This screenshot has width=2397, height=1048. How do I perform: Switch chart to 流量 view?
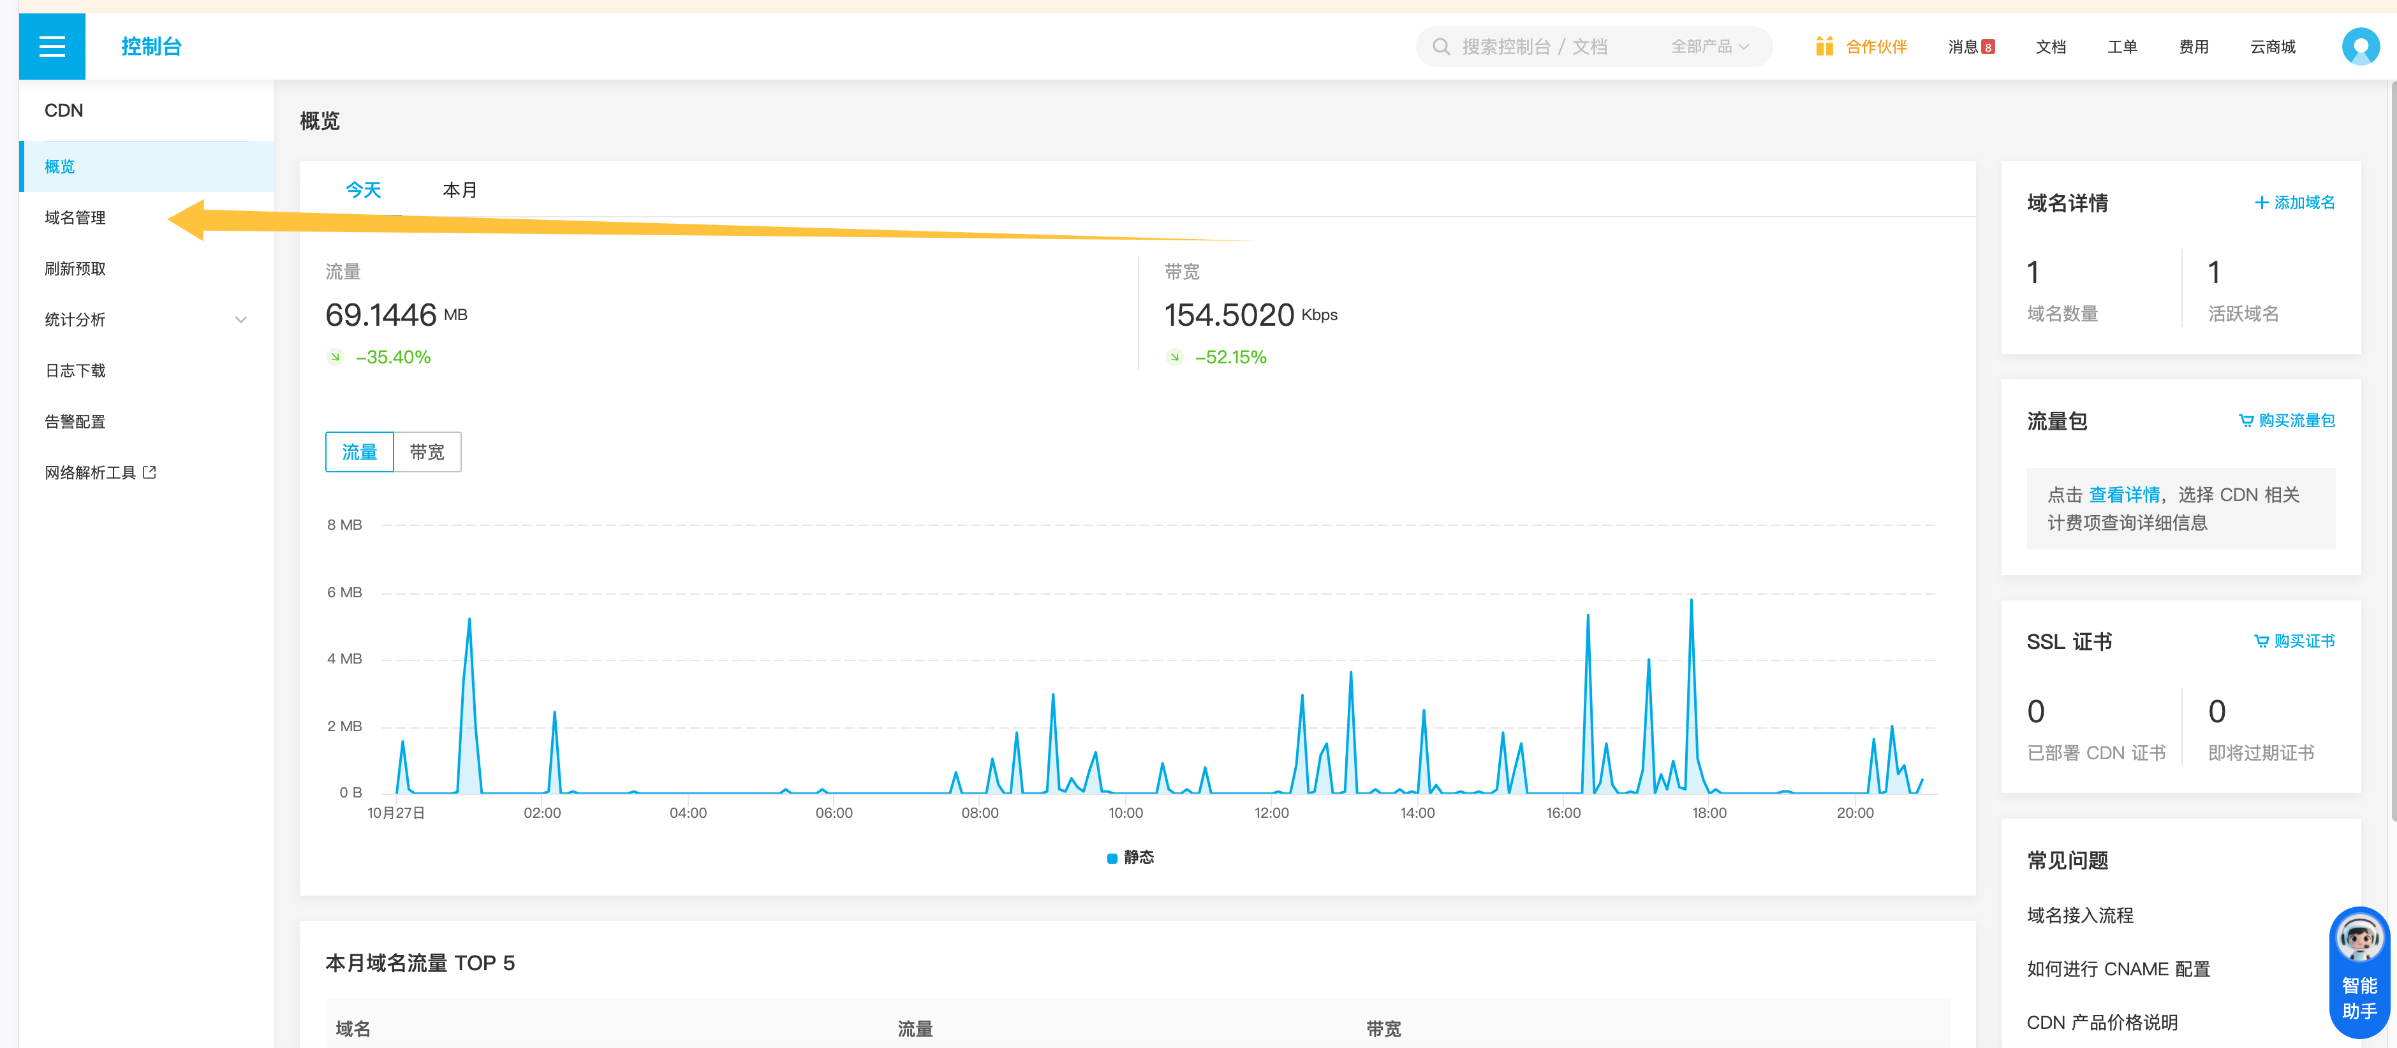359,452
